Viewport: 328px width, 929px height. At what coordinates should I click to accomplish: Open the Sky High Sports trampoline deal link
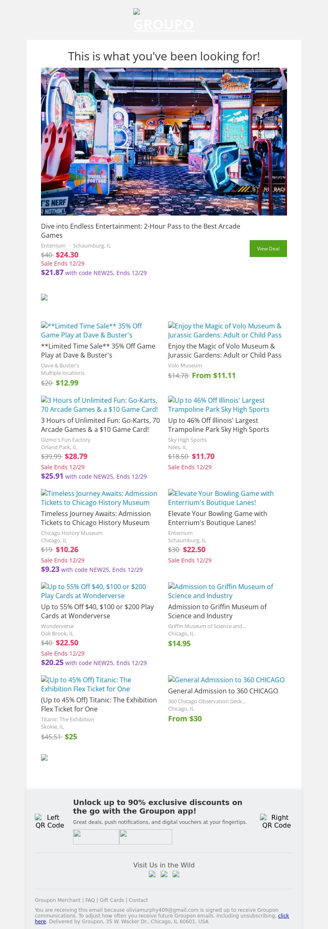tap(219, 405)
